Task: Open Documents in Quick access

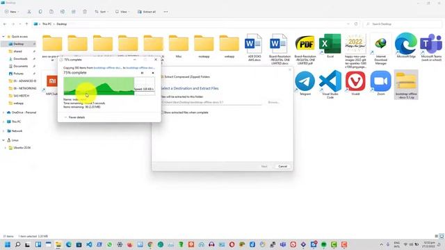Action: [20, 66]
